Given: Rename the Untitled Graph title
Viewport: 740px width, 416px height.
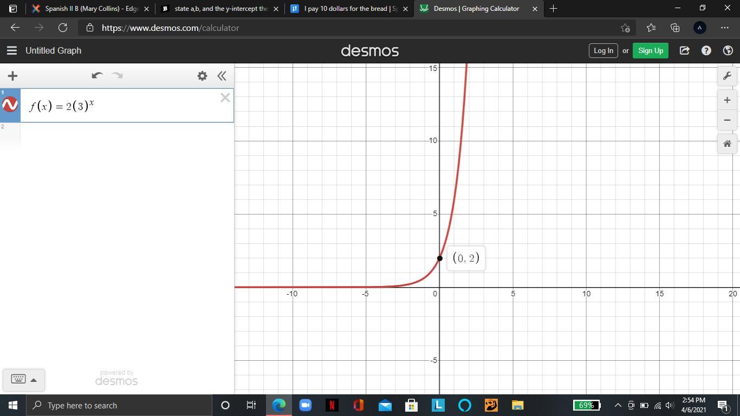Looking at the screenshot, I should click(x=53, y=50).
